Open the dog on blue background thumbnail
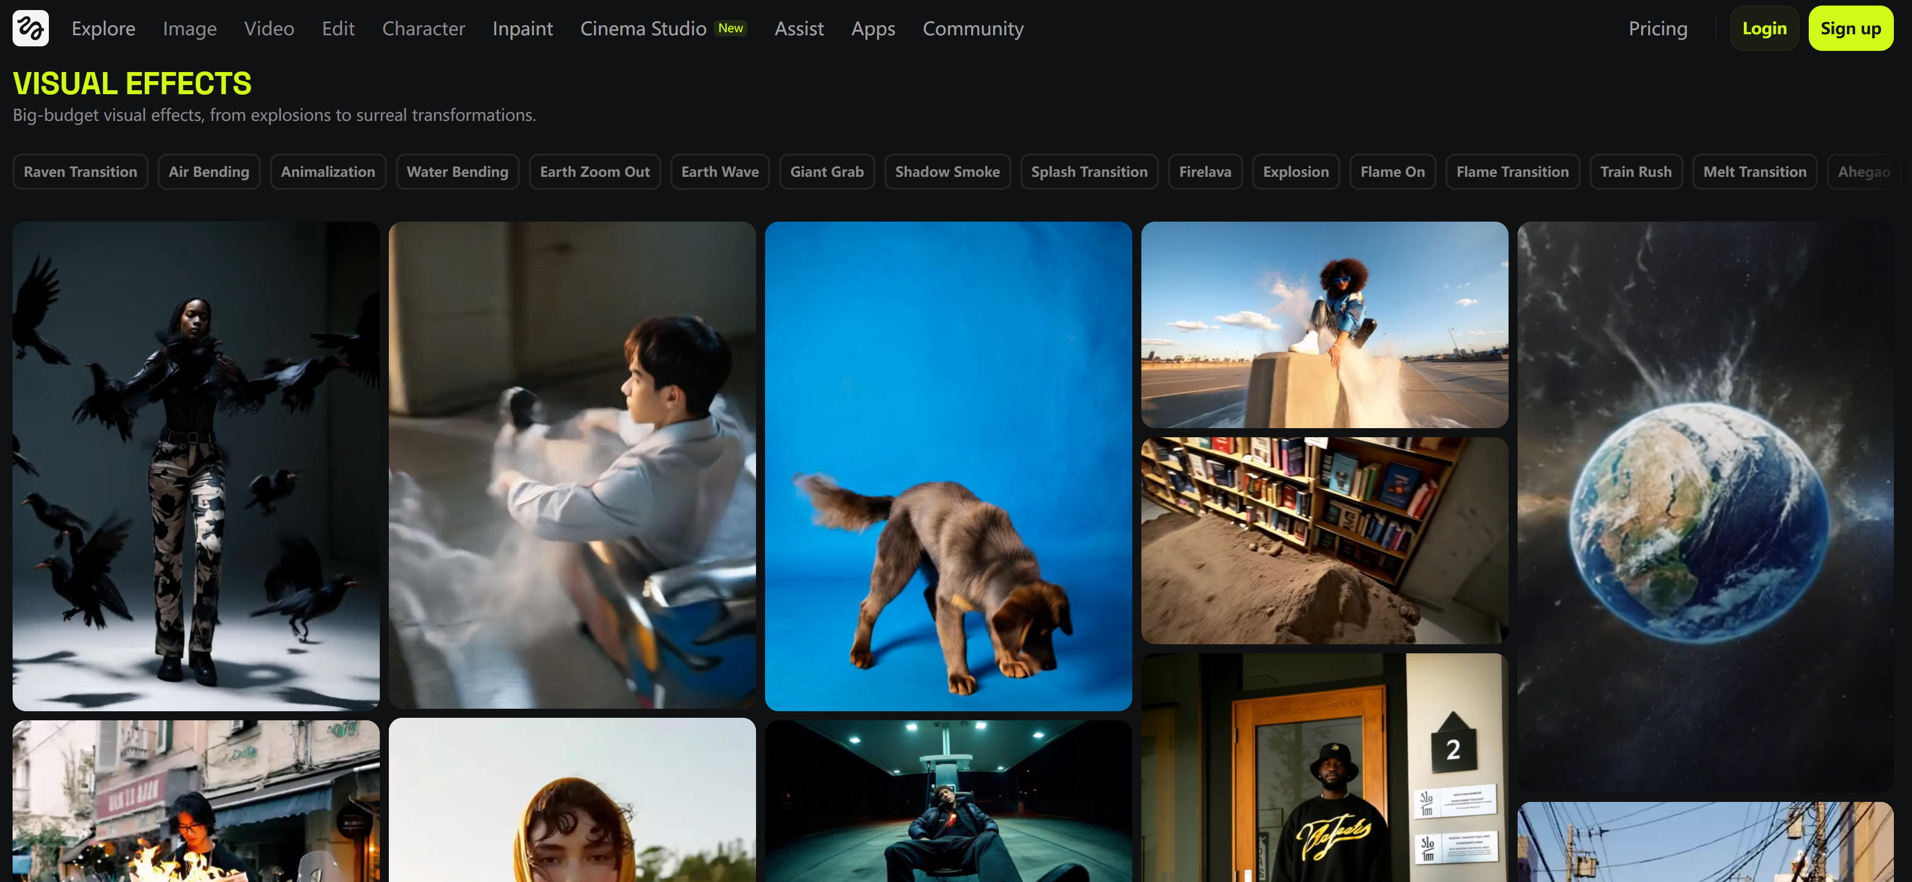This screenshot has width=1912, height=882. 948,465
